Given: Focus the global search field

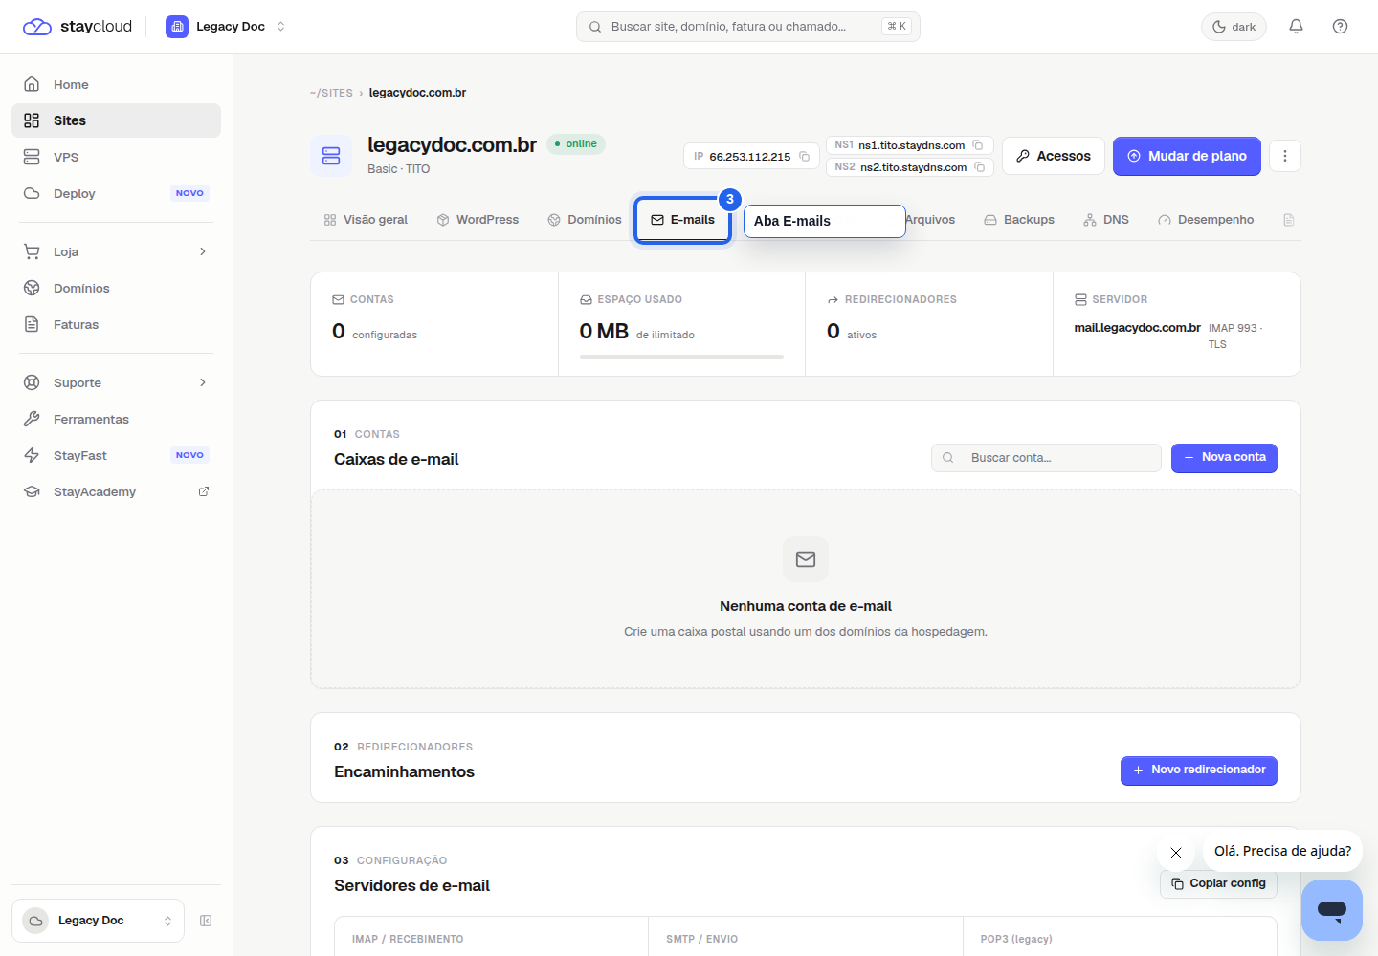Looking at the screenshot, I should coord(747,27).
